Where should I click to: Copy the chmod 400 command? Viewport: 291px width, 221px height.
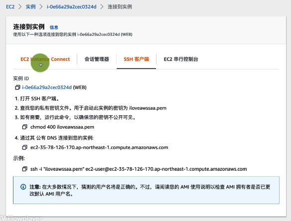pos(25,127)
